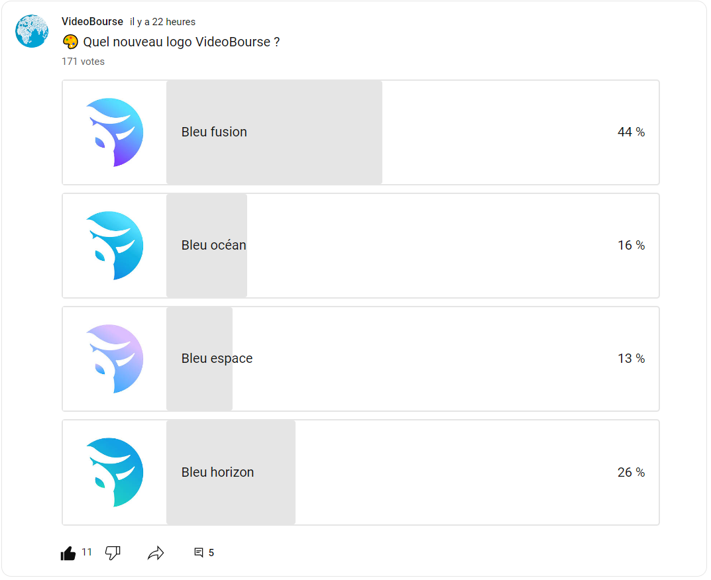Click the share arrow icon
Image resolution: width=711 pixels, height=580 pixels.
point(156,553)
